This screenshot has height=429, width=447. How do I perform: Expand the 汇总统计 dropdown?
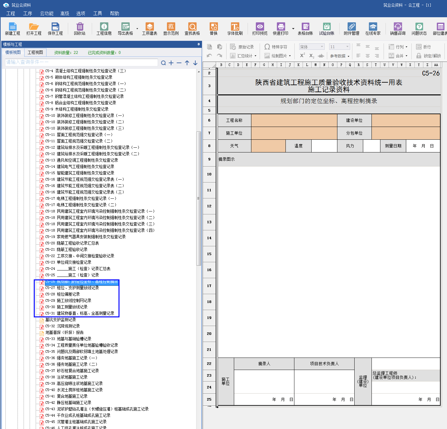256,56
